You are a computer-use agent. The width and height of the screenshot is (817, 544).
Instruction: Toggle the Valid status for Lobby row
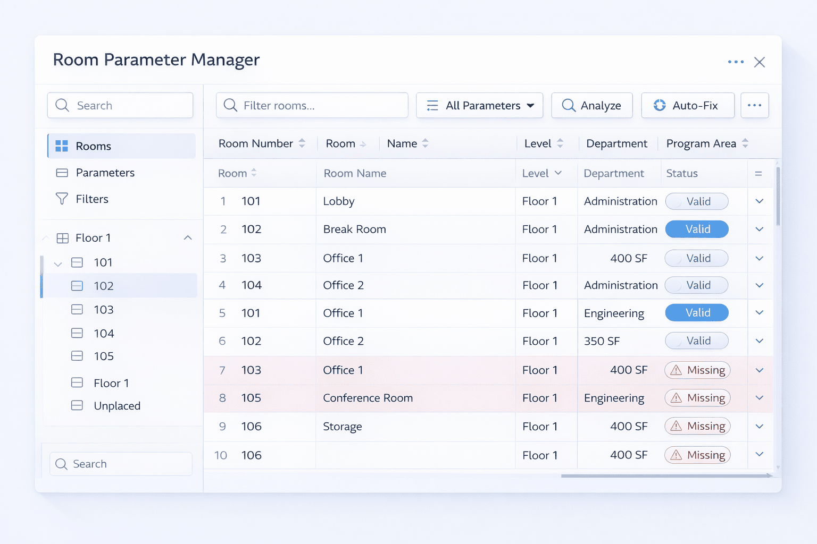[x=697, y=201]
